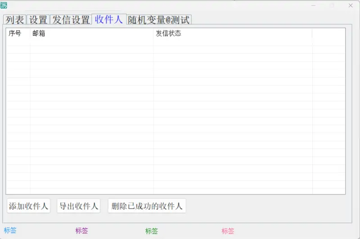Viewport: 360px width, 239px height.
Task: Click the green 标签 label
Action: click(x=152, y=231)
